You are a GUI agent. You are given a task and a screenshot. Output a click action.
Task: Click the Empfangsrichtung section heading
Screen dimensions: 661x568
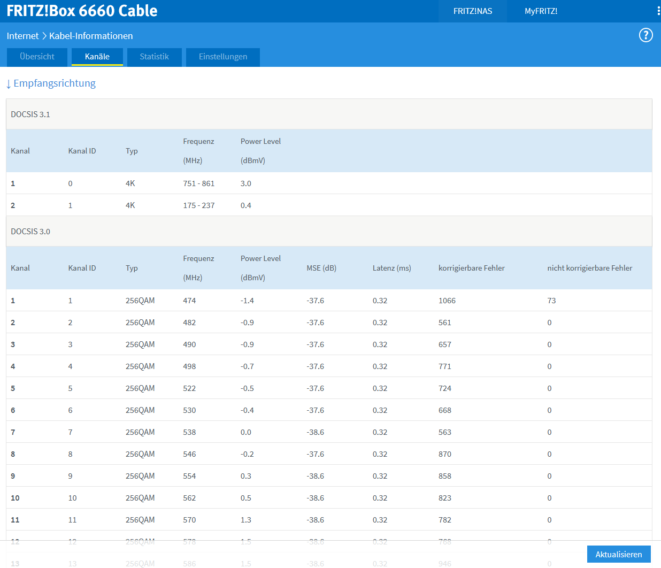click(x=55, y=83)
